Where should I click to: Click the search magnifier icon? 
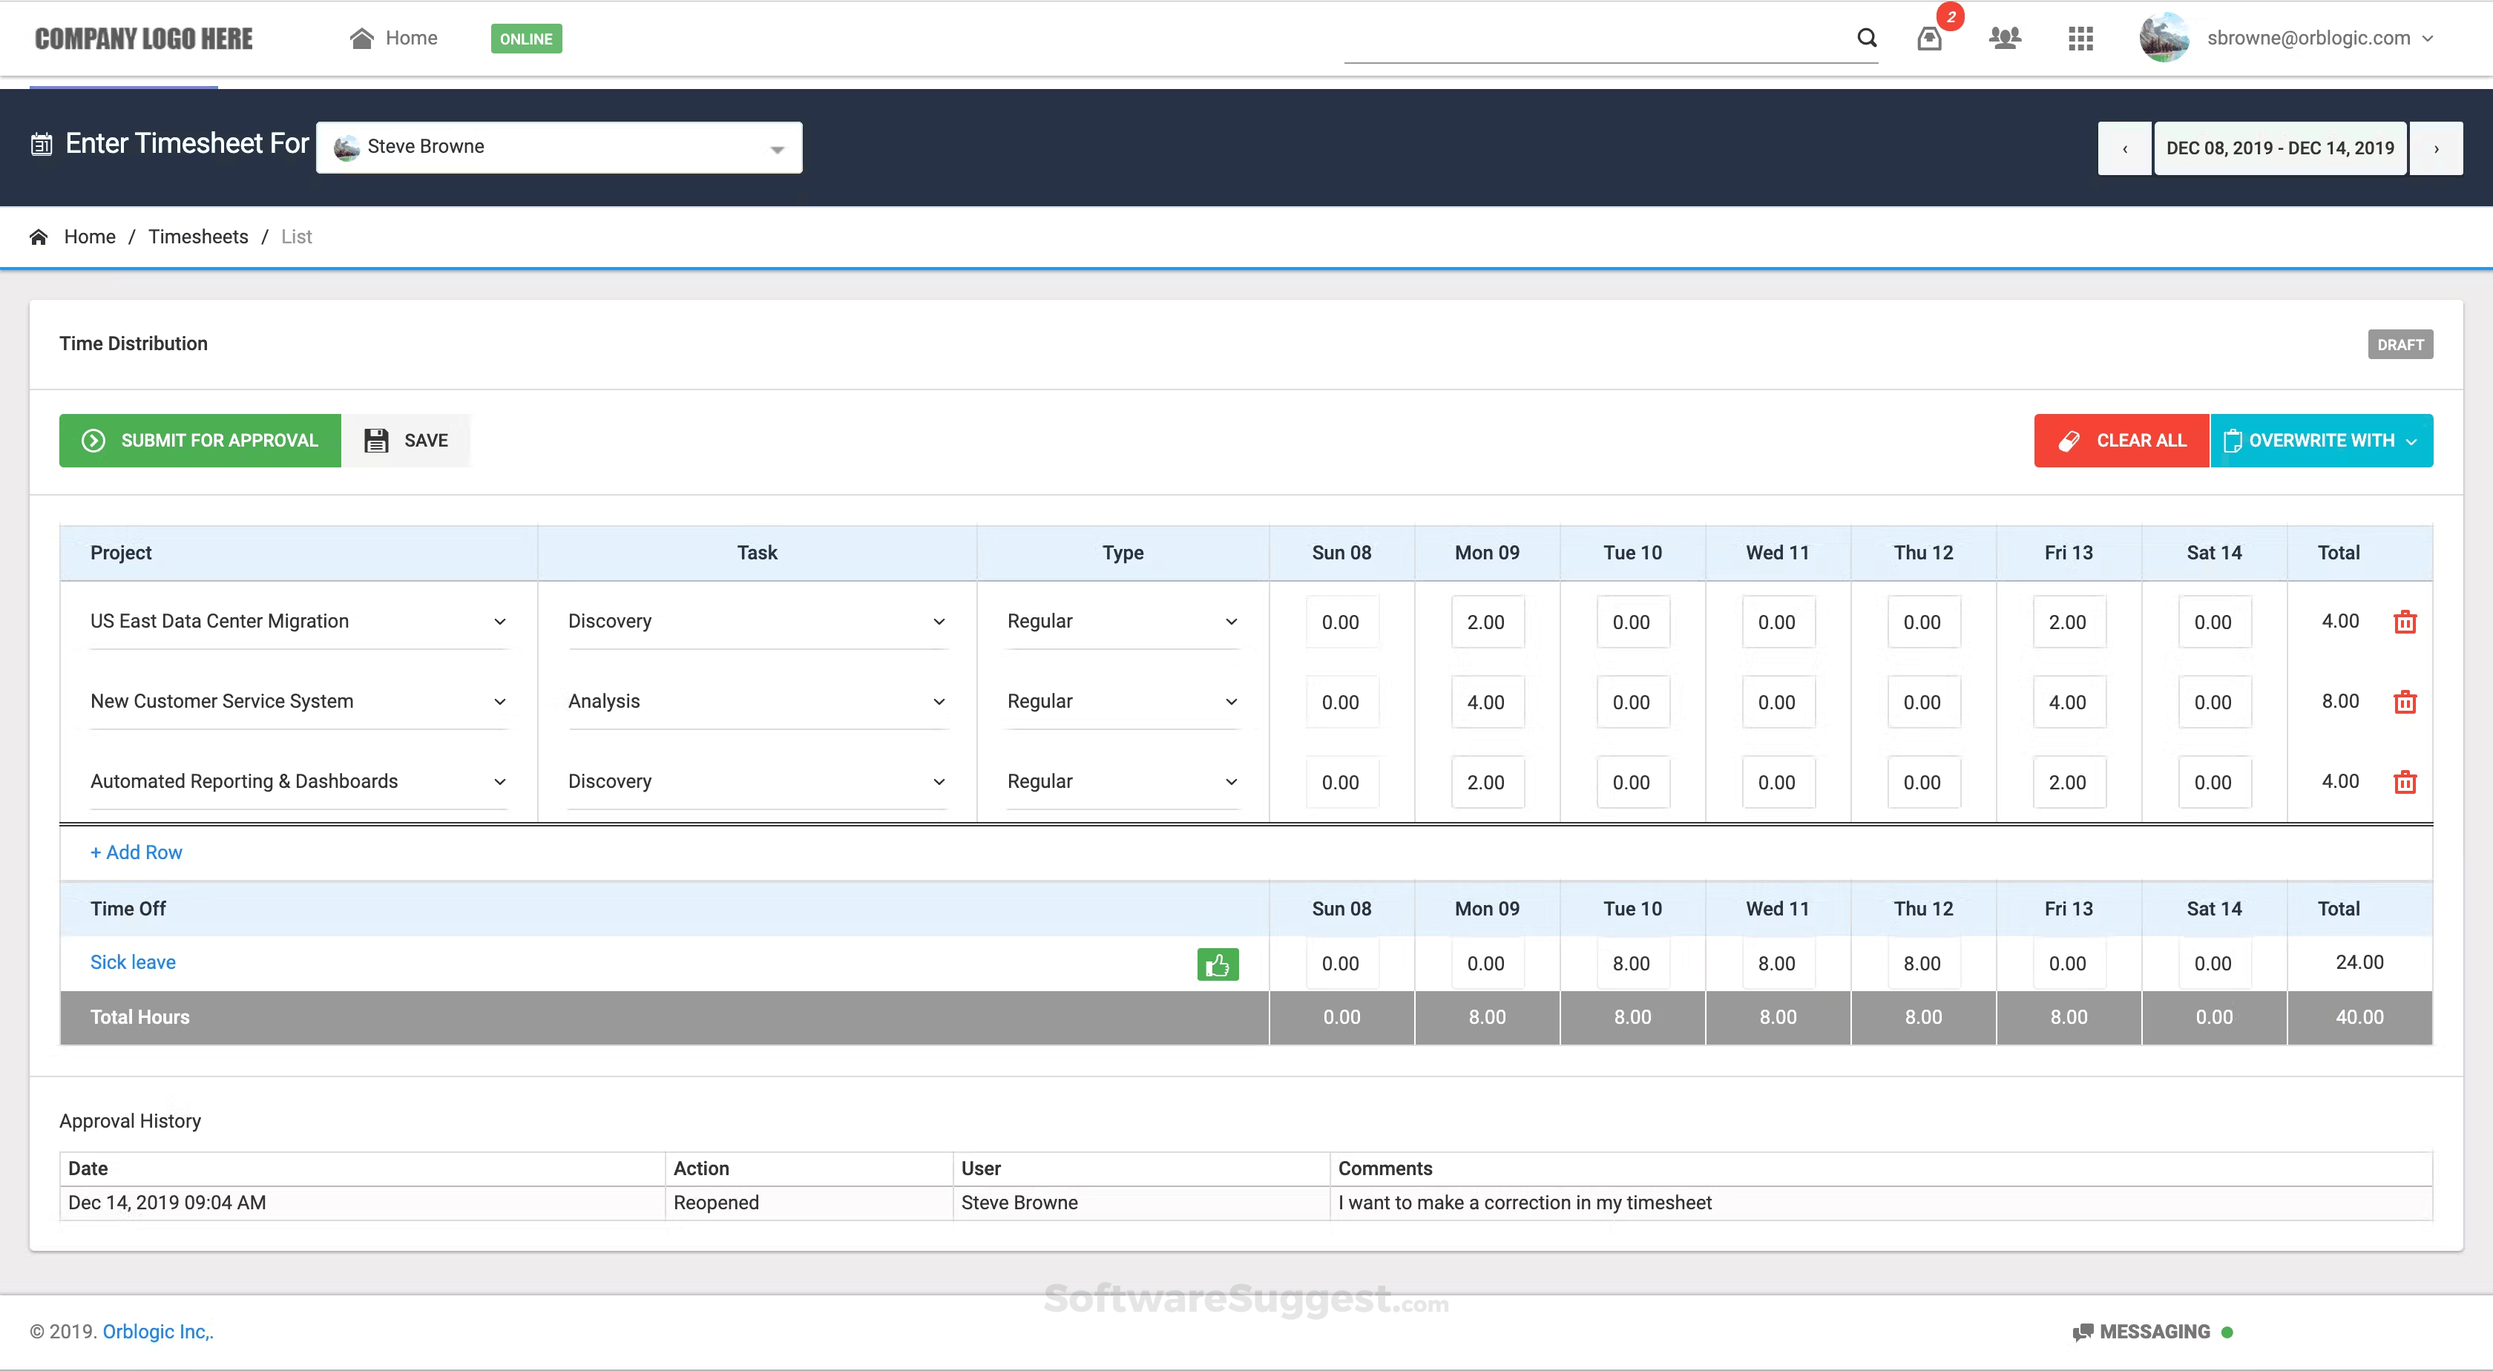tap(1867, 38)
